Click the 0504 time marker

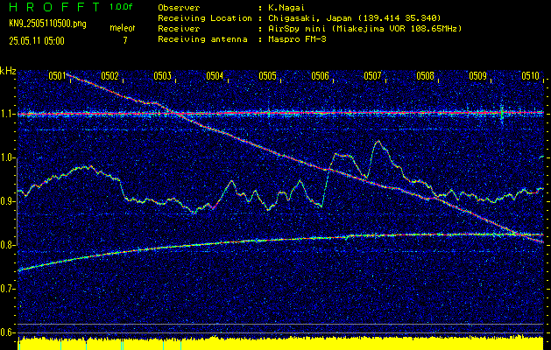pyautogui.click(x=215, y=75)
